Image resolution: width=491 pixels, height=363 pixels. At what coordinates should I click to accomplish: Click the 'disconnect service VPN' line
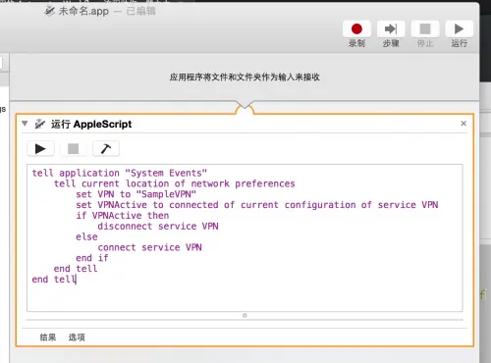tap(158, 226)
